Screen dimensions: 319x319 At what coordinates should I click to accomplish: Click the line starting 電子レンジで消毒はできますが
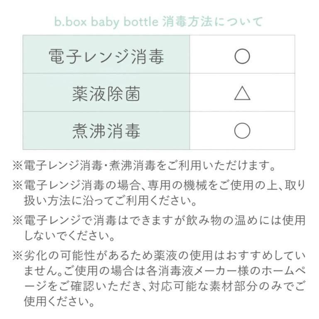coord(164,220)
